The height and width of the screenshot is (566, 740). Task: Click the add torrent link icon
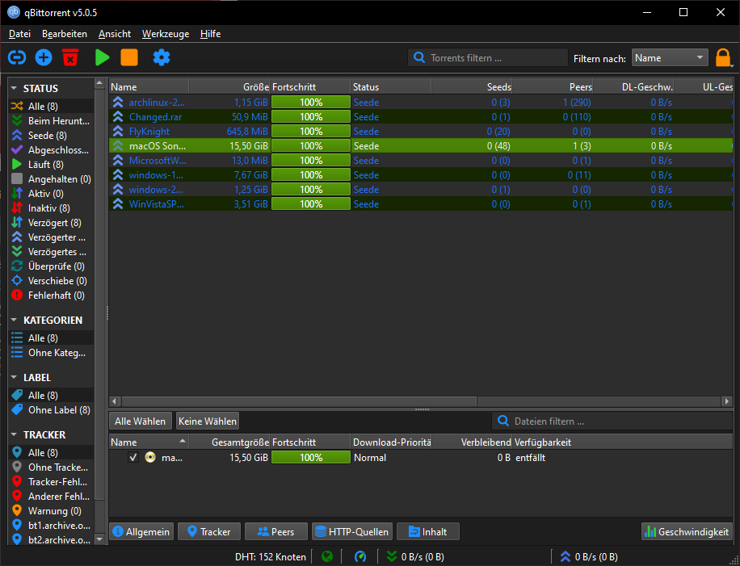(x=17, y=57)
